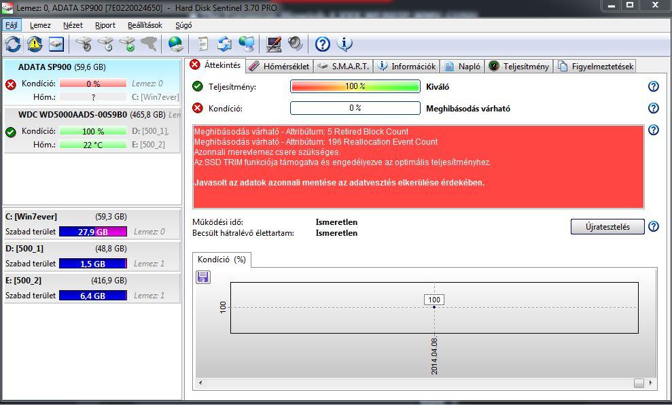Image resolution: width=672 pixels, height=405 pixels.
Task: Click the Kondíció 0 % bar in overview
Action: click(x=355, y=108)
